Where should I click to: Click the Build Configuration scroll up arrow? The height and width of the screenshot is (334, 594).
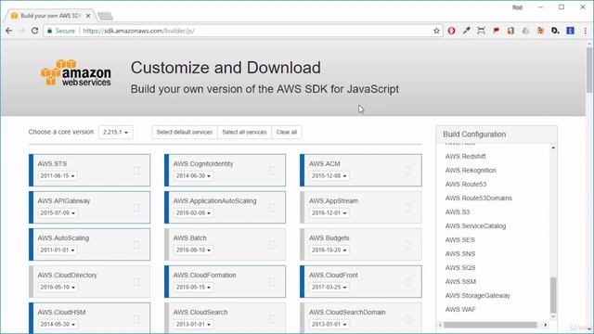553,148
